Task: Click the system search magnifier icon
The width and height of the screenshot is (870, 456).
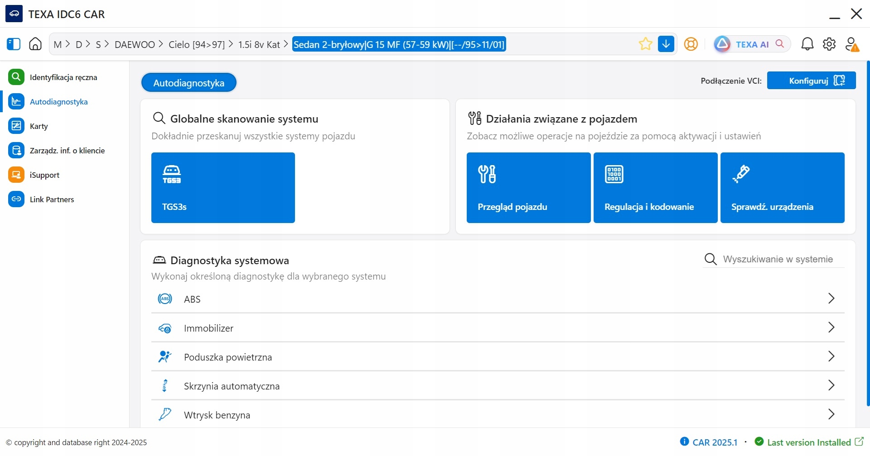Action: (x=710, y=259)
